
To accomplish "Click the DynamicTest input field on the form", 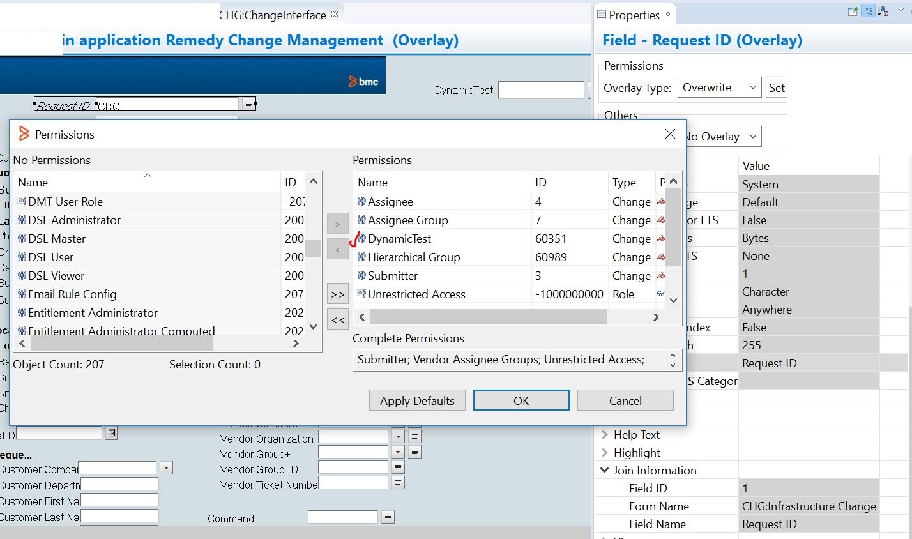I will point(541,90).
